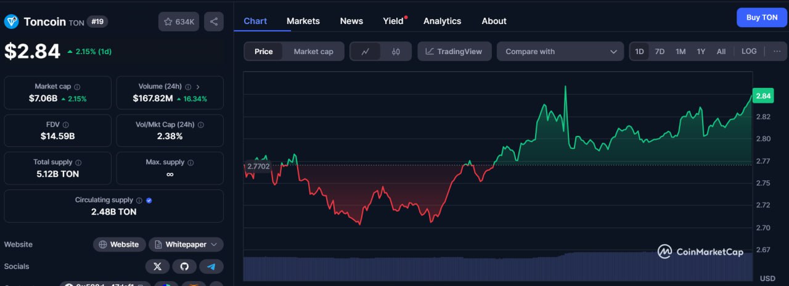Click the $7.06B market cap value
This screenshot has height=286, width=789.
coord(43,98)
